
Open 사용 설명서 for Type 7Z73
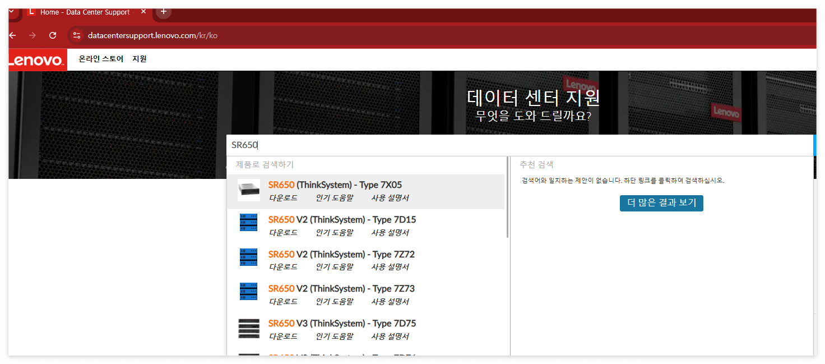coord(390,302)
